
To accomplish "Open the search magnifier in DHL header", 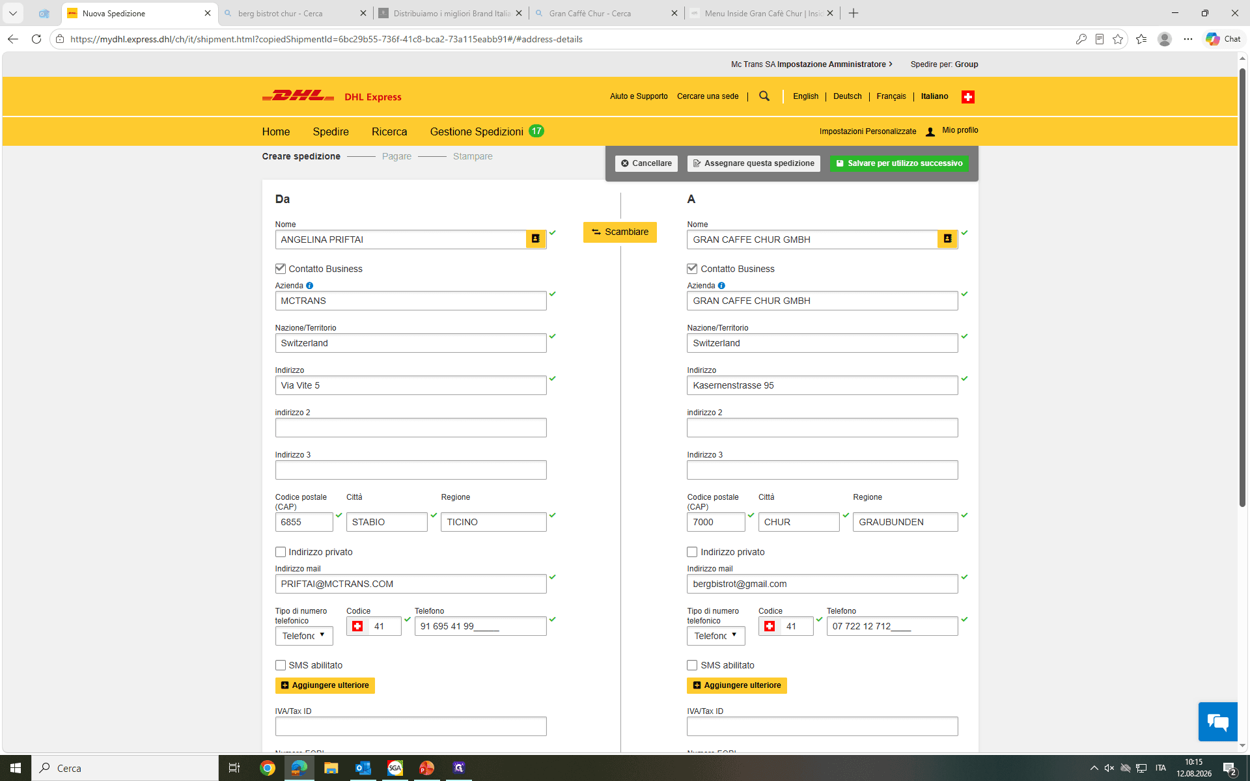I will click(x=764, y=96).
